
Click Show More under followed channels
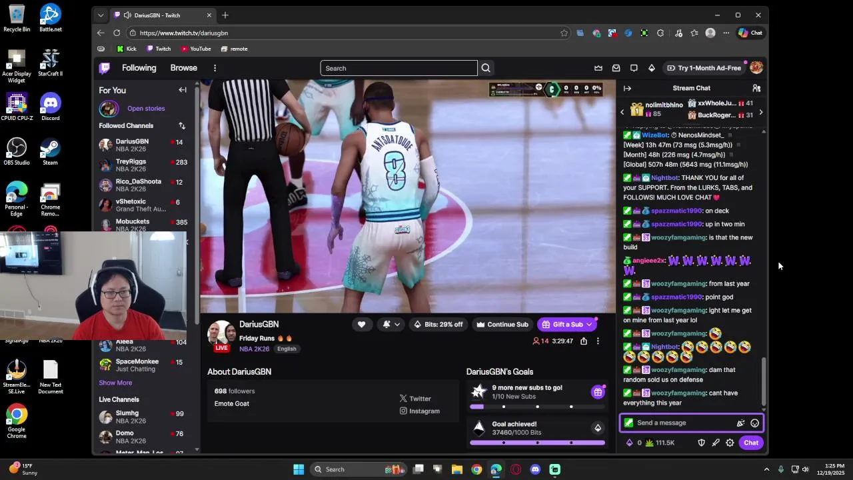(x=115, y=383)
